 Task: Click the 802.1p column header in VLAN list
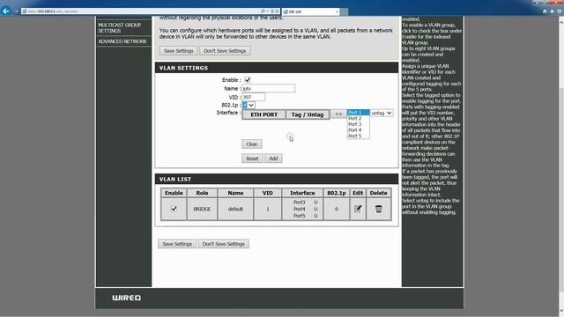337,193
